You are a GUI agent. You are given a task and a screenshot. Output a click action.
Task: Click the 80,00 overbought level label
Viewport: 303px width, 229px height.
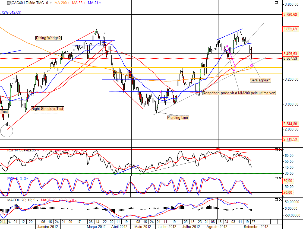[288, 181]
